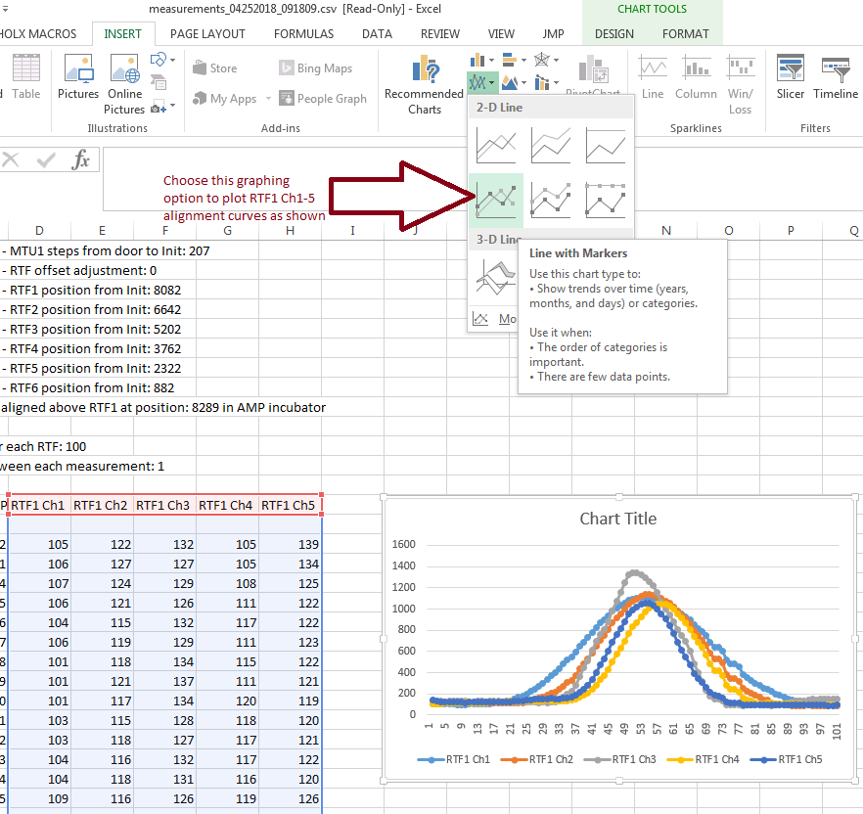Pick the Stacked Line with Markers chart

[550, 200]
